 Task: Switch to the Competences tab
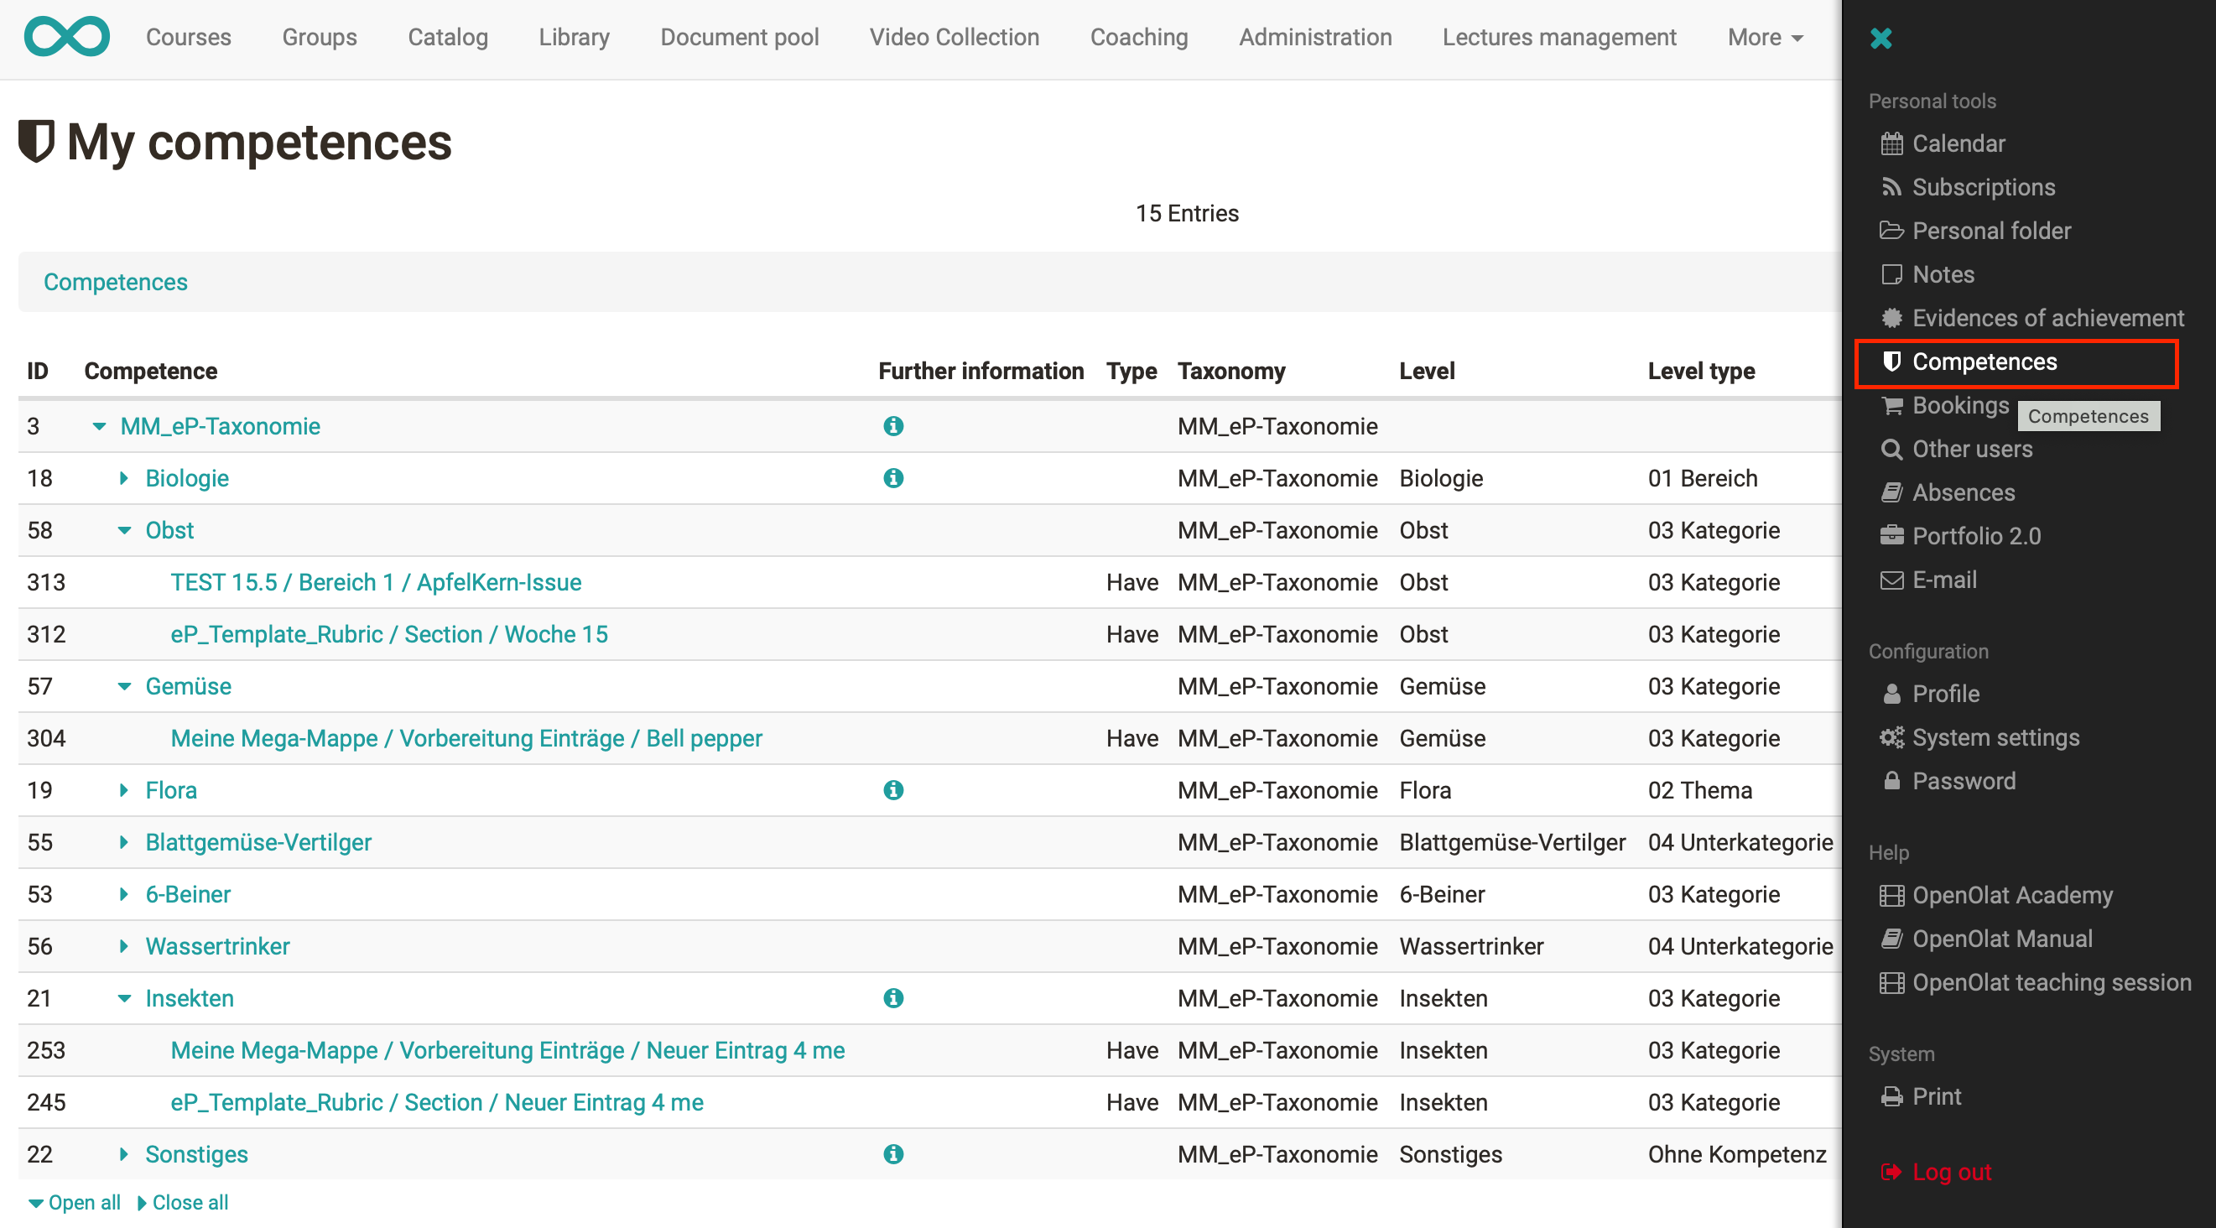point(115,281)
